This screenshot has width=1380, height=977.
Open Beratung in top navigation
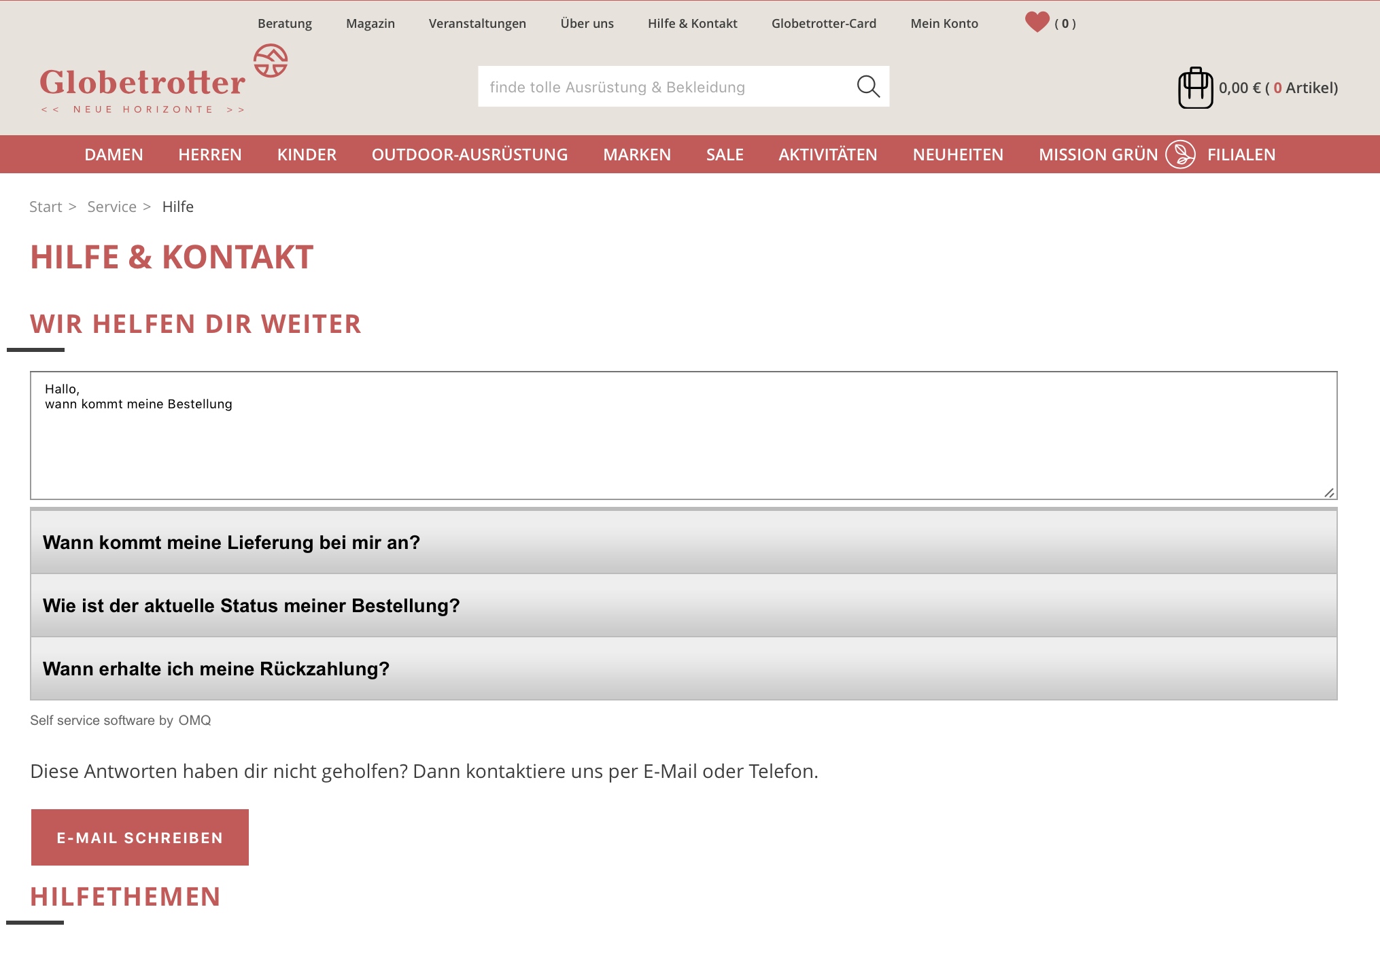285,24
